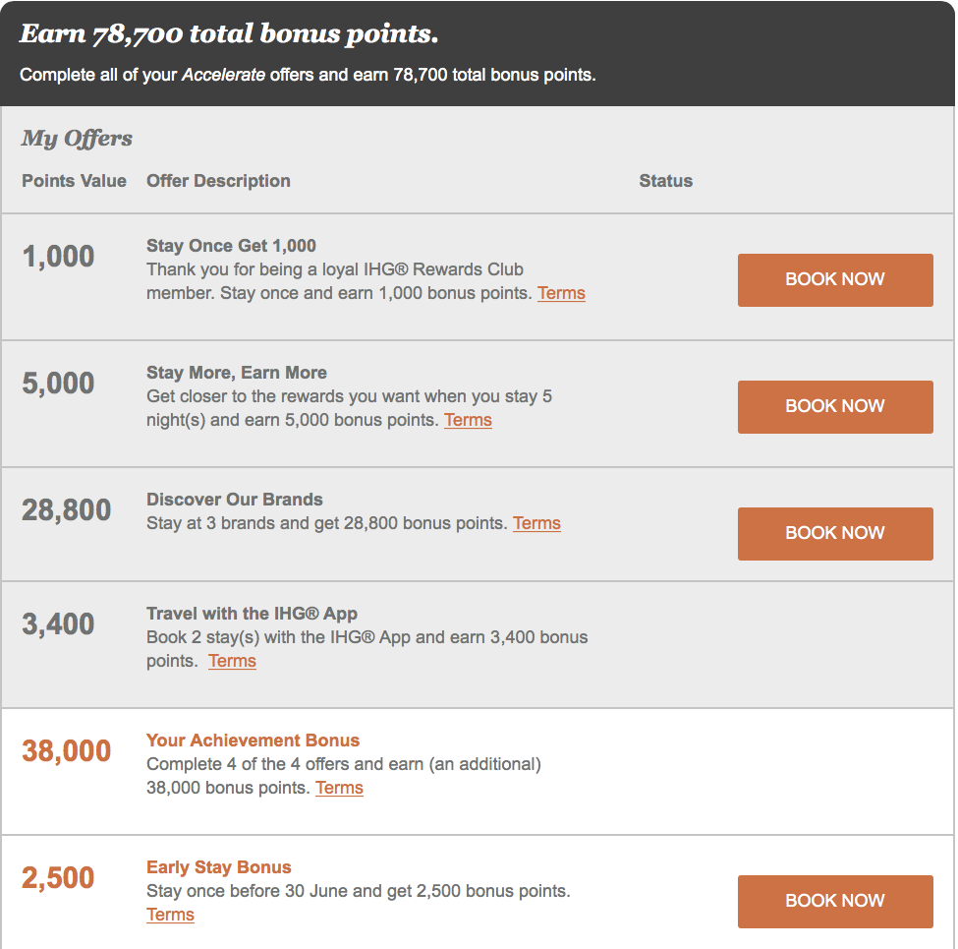Click the Offer Description column header

click(x=218, y=181)
